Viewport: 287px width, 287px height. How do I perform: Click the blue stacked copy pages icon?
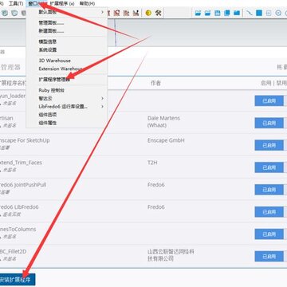[x=227, y=13]
